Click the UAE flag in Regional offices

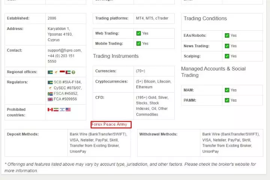[68, 72]
